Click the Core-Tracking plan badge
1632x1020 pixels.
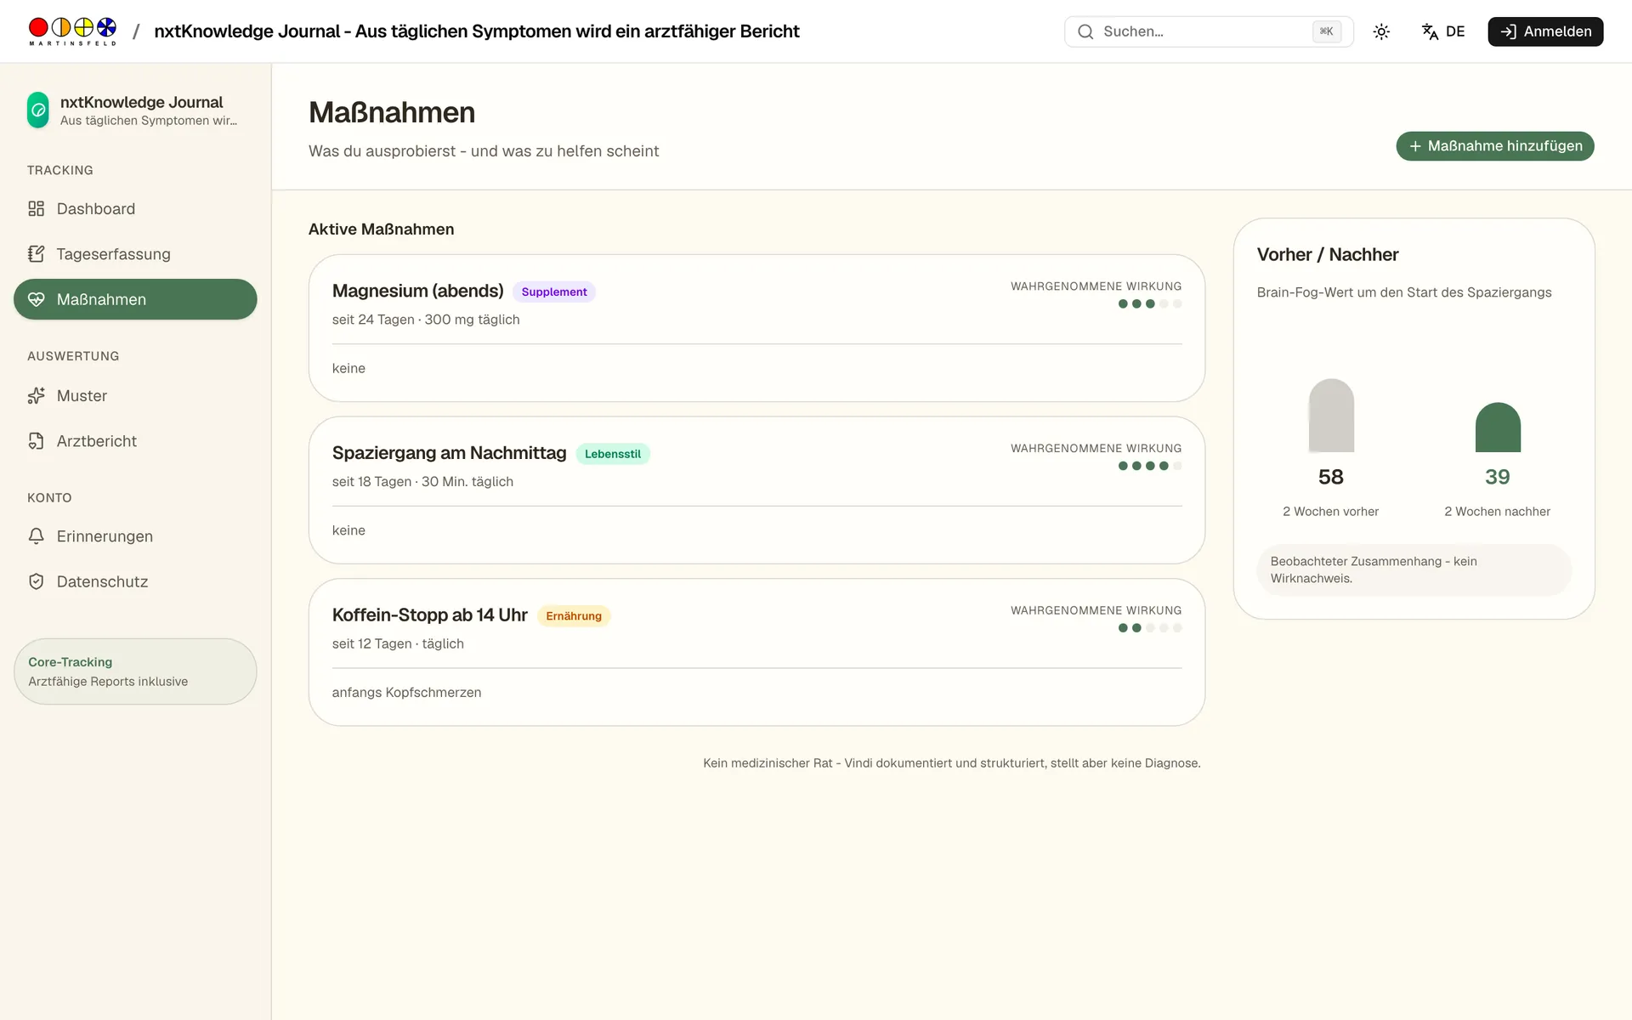point(135,671)
